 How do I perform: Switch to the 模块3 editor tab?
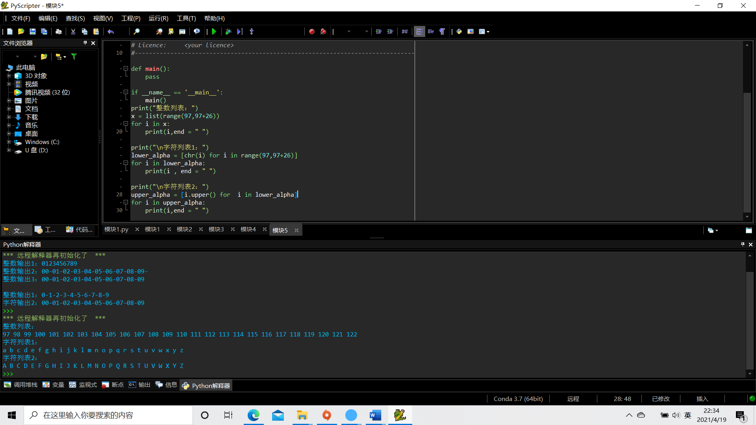tap(216, 229)
